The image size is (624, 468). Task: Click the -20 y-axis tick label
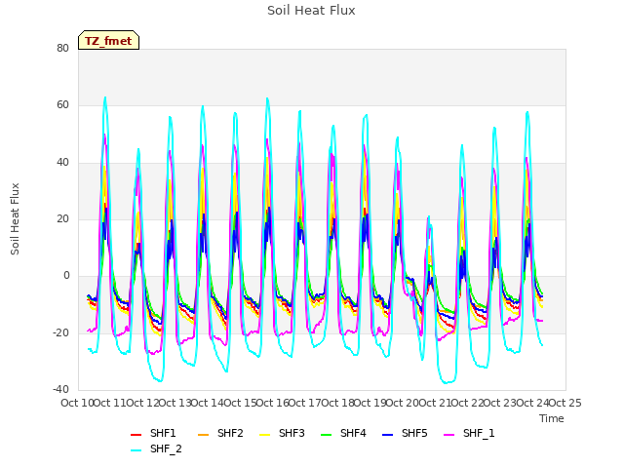tap(60, 332)
